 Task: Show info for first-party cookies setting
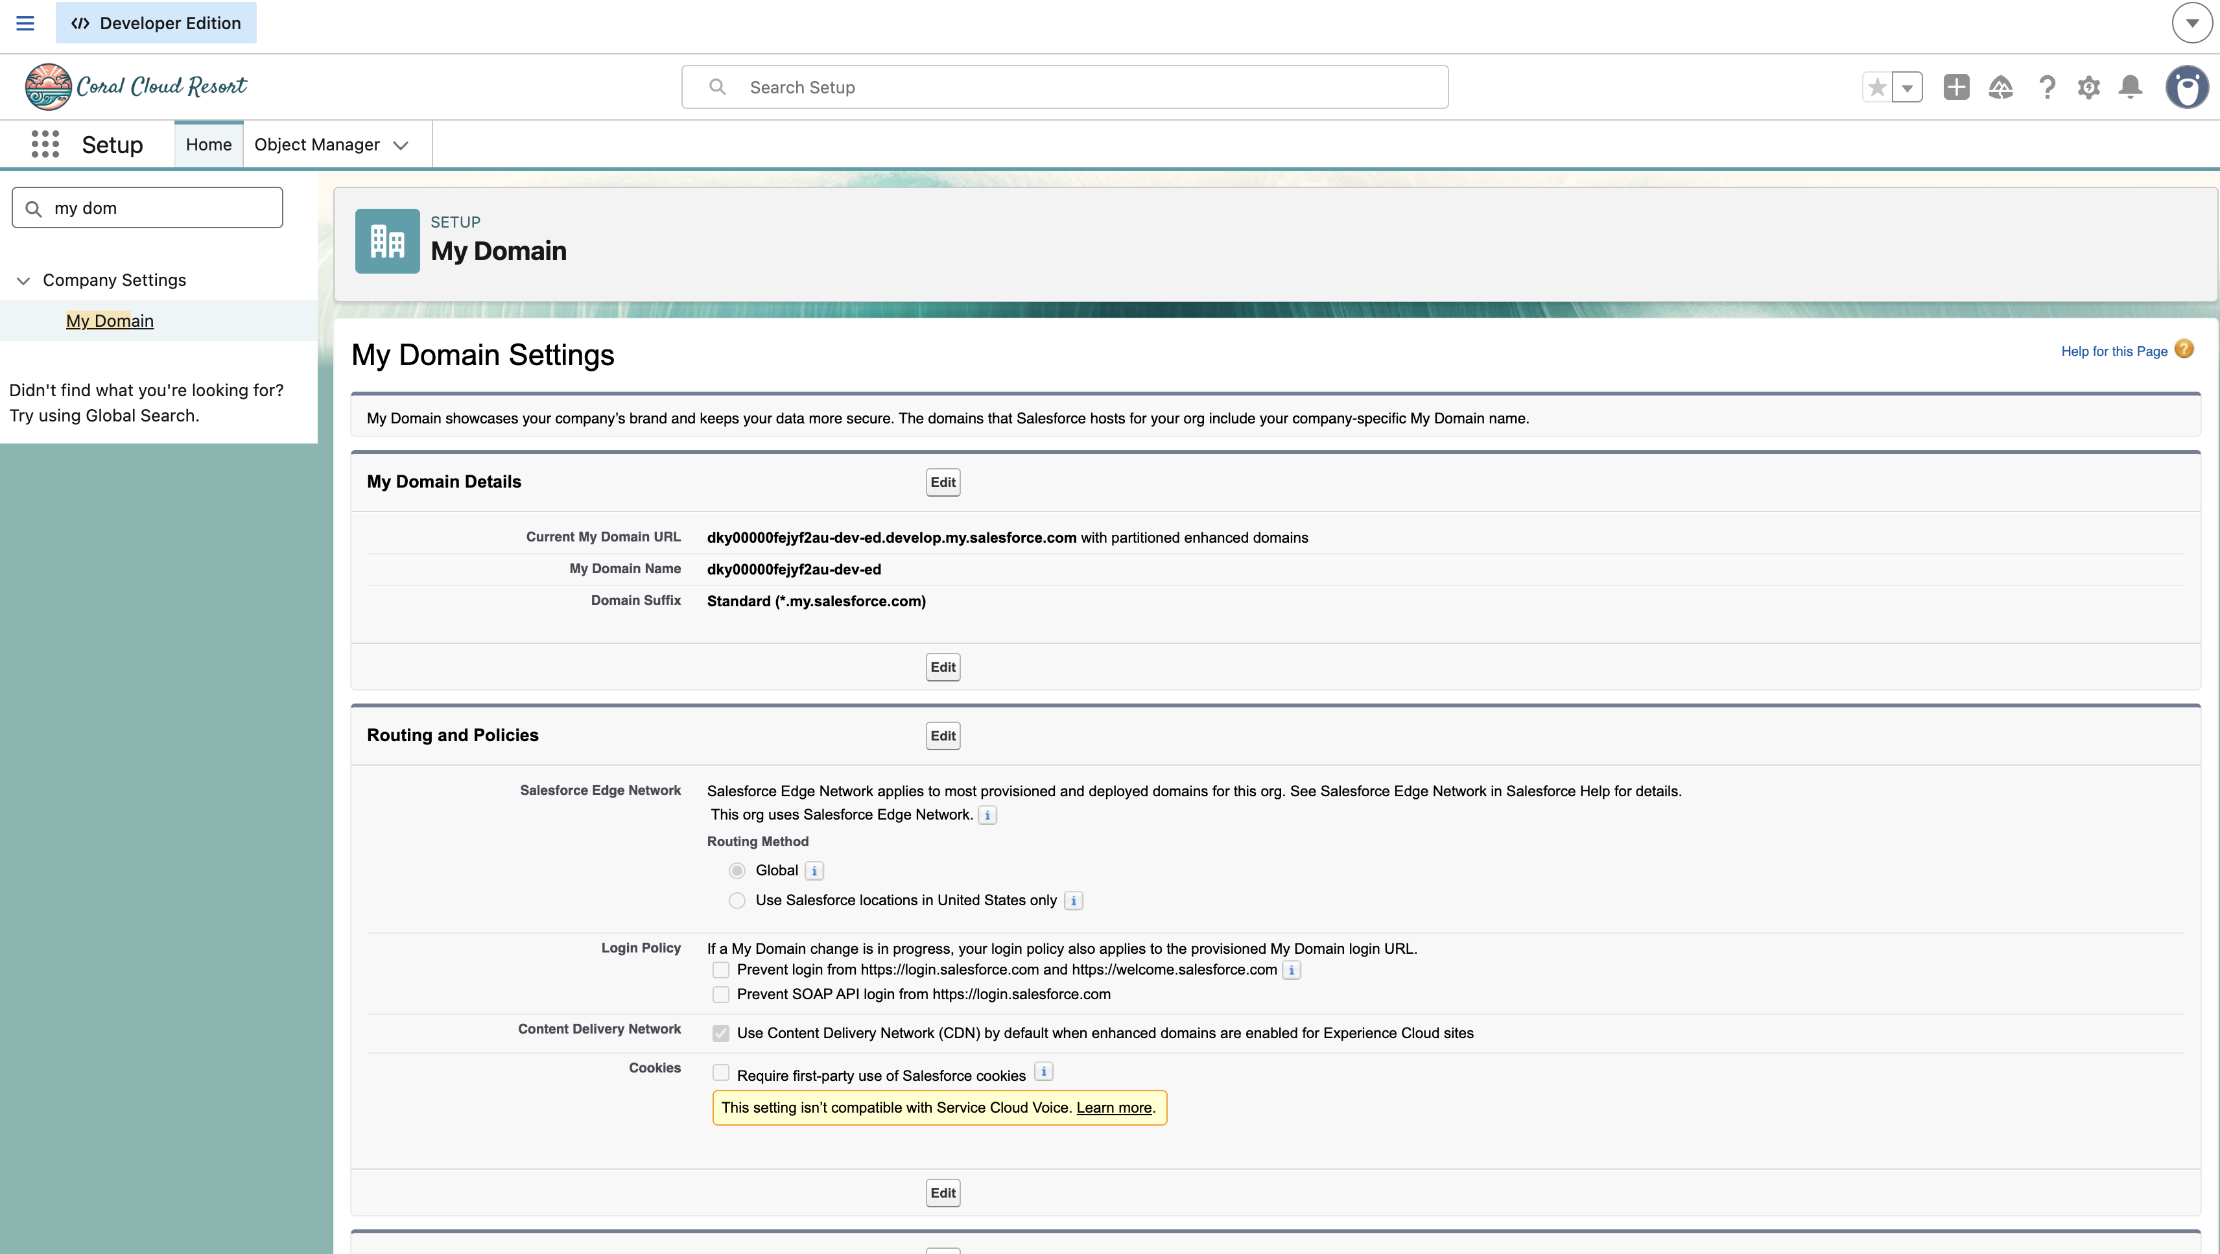coord(1044,1072)
